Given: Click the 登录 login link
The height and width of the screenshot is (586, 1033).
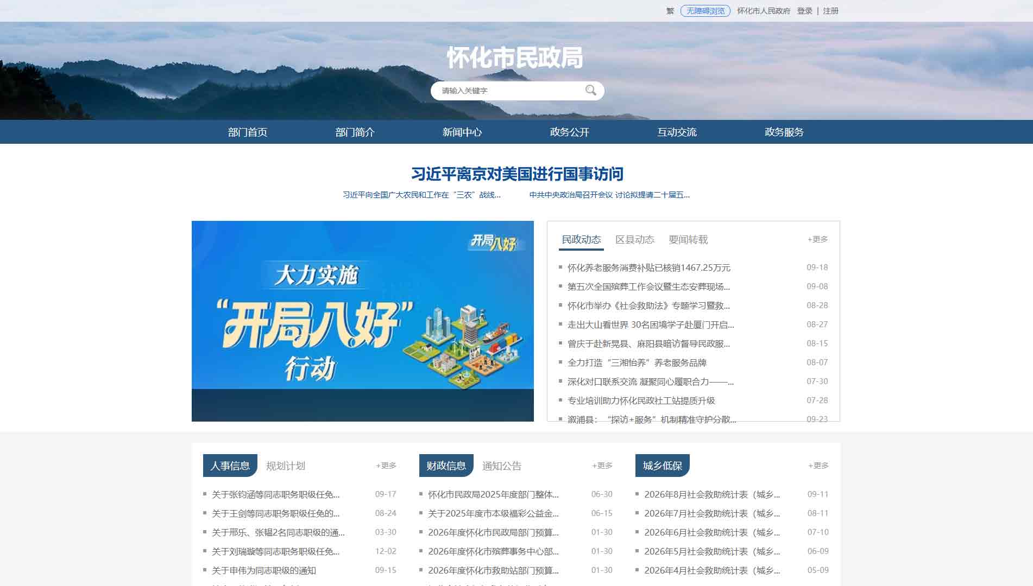Looking at the screenshot, I should [x=804, y=11].
